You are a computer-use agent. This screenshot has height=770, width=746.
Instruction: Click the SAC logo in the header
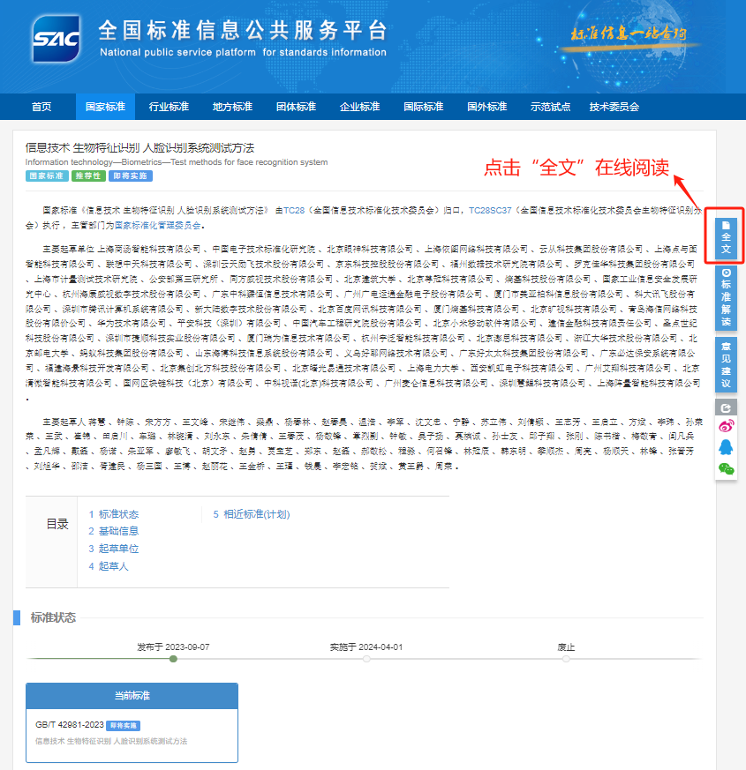(x=57, y=38)
